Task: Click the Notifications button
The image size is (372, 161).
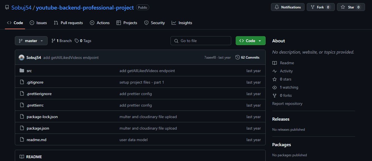Action: point(288,7)
